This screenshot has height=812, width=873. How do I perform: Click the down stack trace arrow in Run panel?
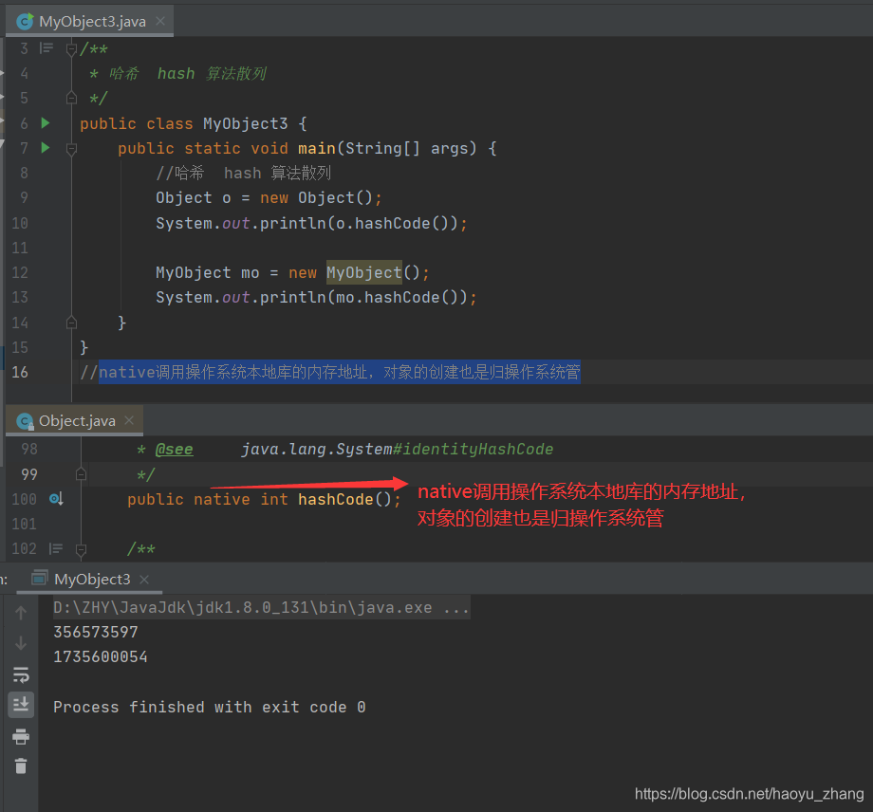coord(21,643)
